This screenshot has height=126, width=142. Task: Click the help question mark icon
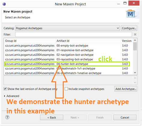7,117
